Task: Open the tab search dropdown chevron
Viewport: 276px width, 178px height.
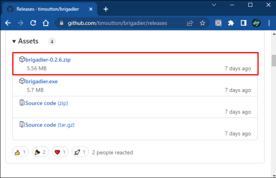Action: [214, 5]
